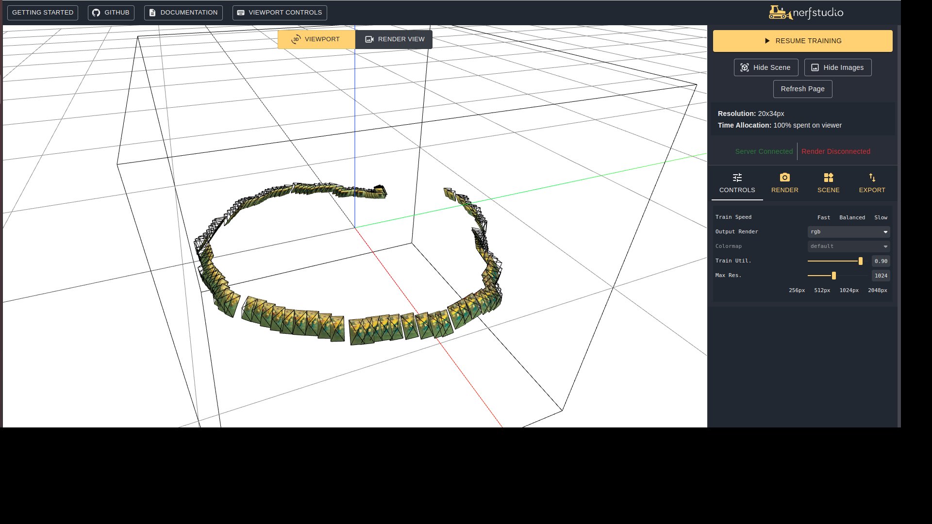932x524 pixels.
Task: Open the EXPORT panel icon
Action: pyautogui.click(x=872, y=178)
